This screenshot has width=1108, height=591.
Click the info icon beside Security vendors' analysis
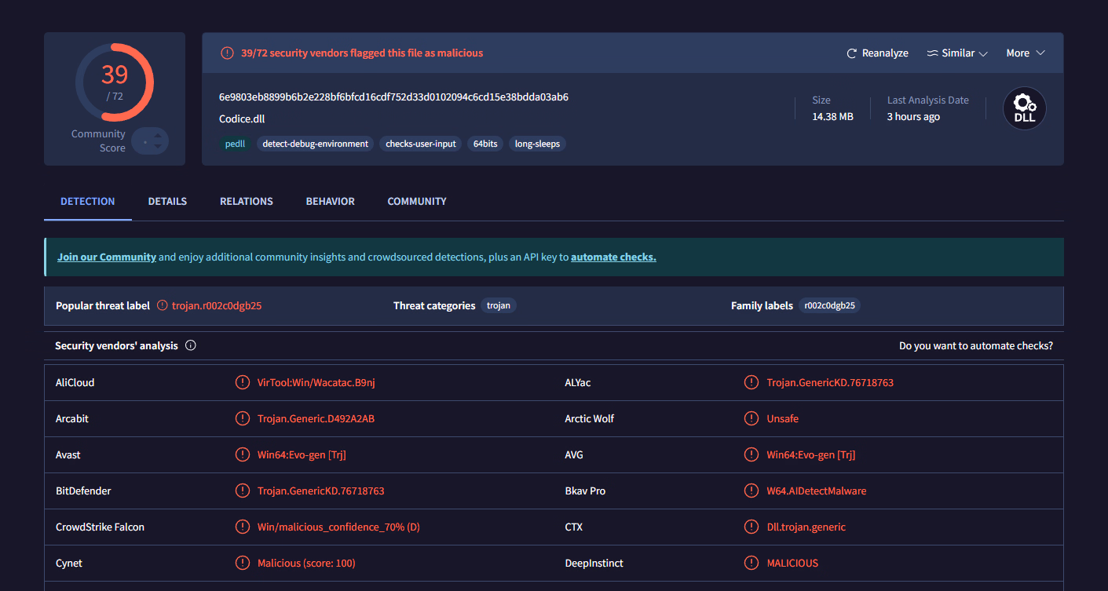tap(190, 345)
